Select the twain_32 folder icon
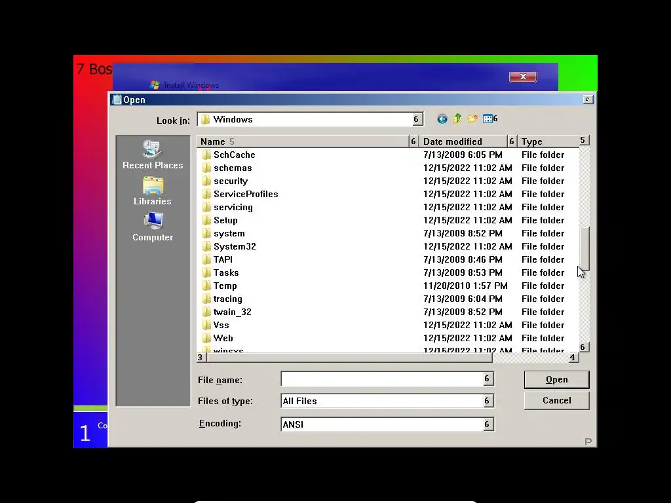This screenshot has height=503, width=671. (x=206, y=312)
